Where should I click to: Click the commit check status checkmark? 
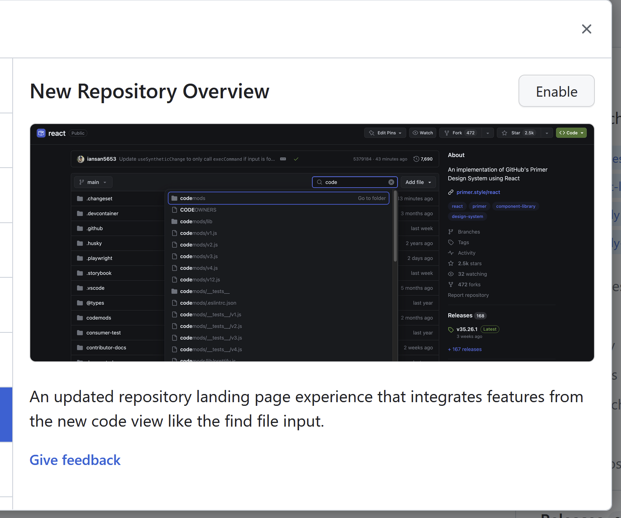[296, 159]
